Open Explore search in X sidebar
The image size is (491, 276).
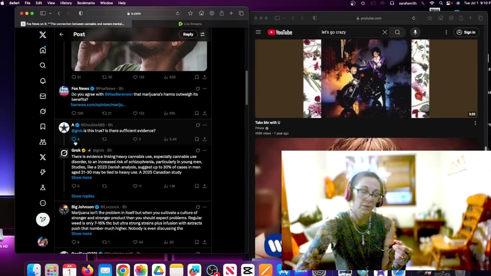tap(43, 66)
